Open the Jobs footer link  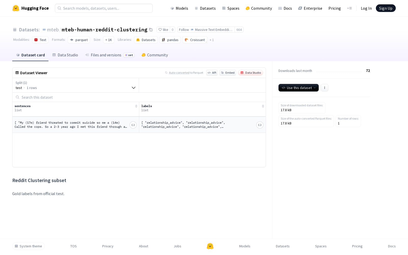(177, 246)
